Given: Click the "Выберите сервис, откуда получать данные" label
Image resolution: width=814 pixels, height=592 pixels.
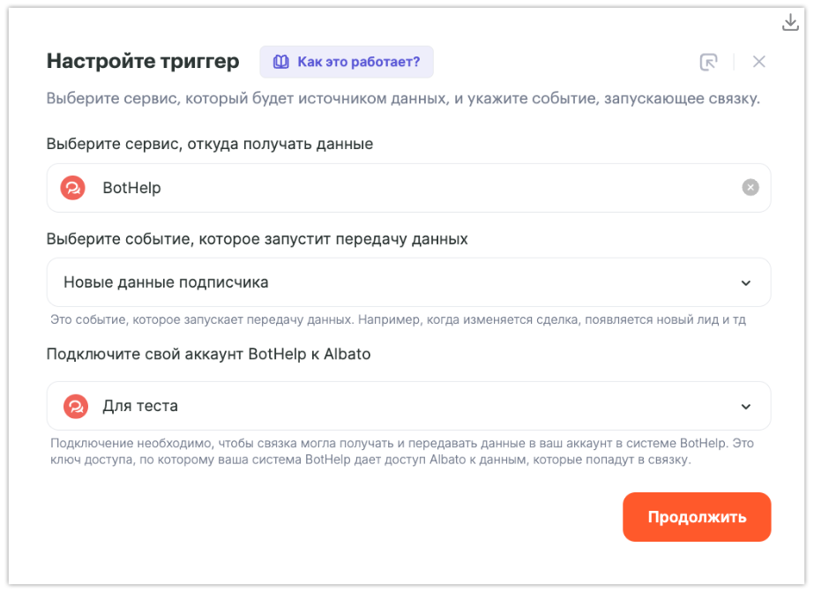Looking at the screenshot, I should point(210,144).
